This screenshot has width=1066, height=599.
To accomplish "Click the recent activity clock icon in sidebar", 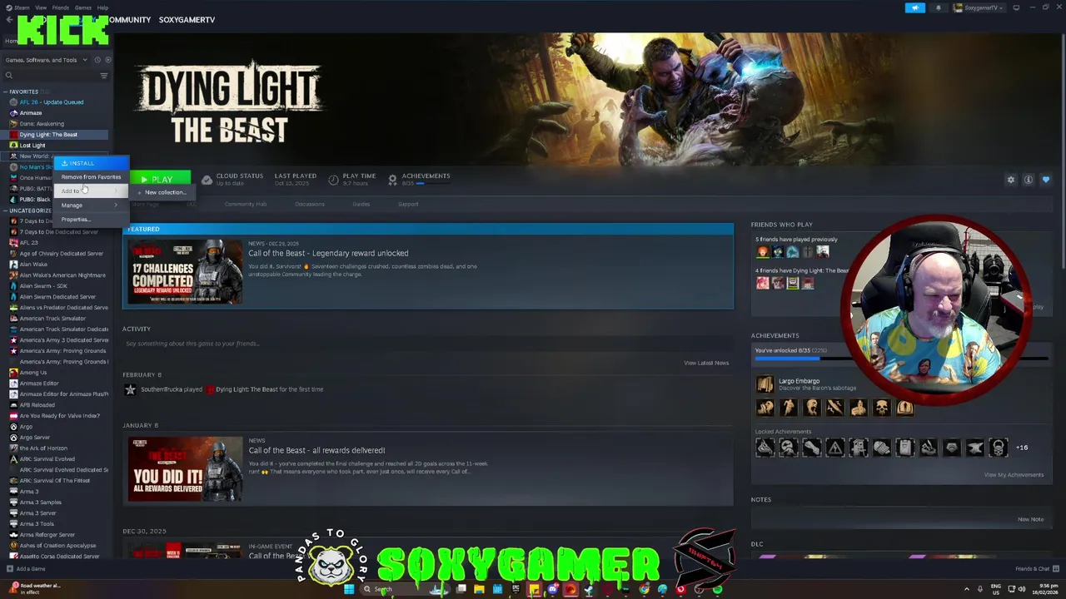I will coord(97,60).
